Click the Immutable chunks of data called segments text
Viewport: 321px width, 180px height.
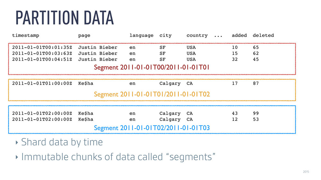pos(118,157)
